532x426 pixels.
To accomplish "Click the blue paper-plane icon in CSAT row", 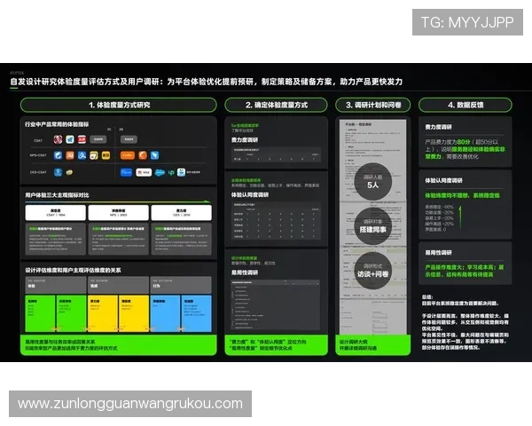I will coord(70,139).
